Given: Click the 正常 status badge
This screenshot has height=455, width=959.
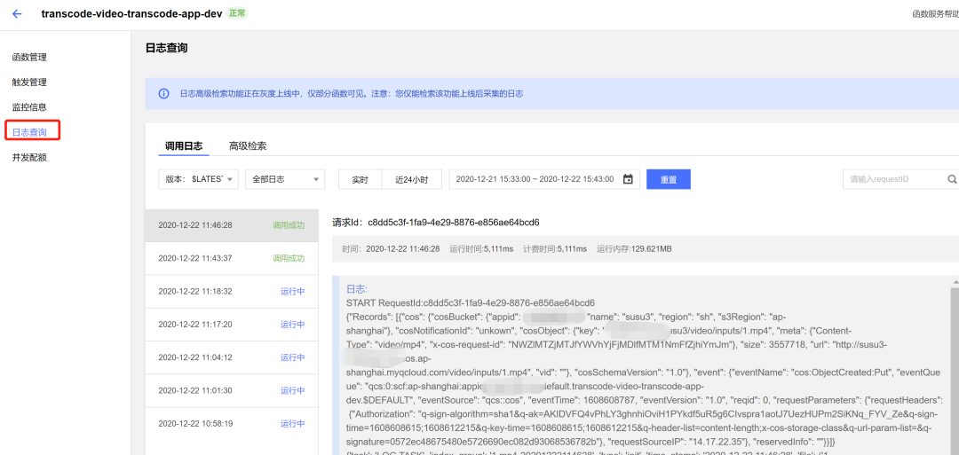Looking at the screenshot, I should pos(239,12).
